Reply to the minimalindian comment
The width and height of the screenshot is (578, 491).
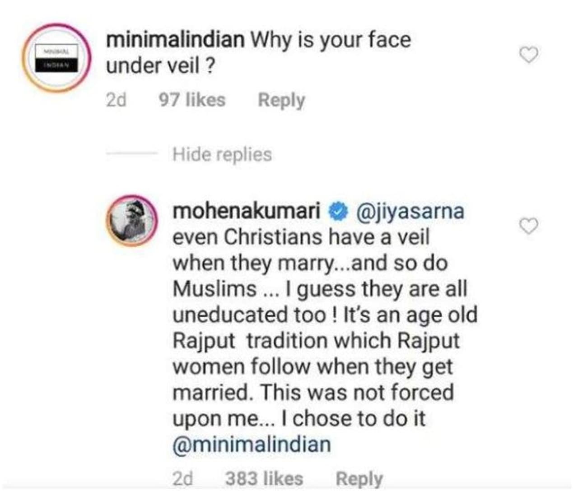281,100
